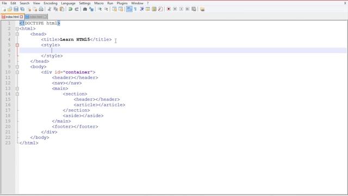Click the Close All documents toolbar icon

point(35,9)
